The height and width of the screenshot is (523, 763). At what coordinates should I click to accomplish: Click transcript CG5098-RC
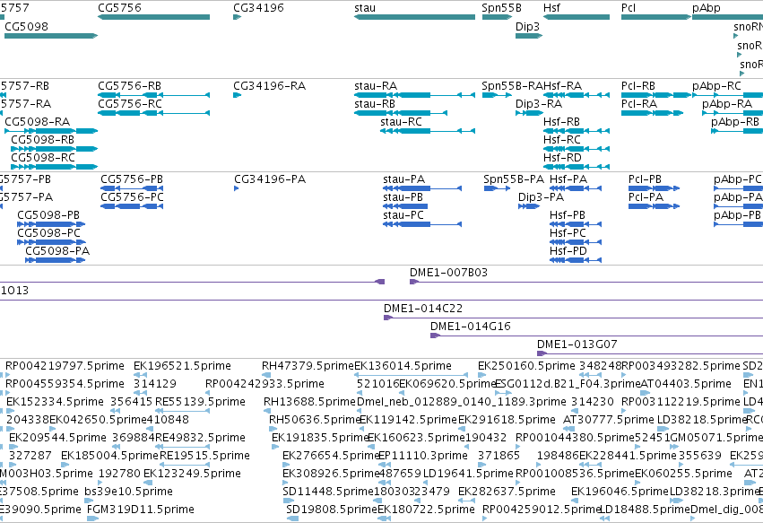tap(54, 167)
